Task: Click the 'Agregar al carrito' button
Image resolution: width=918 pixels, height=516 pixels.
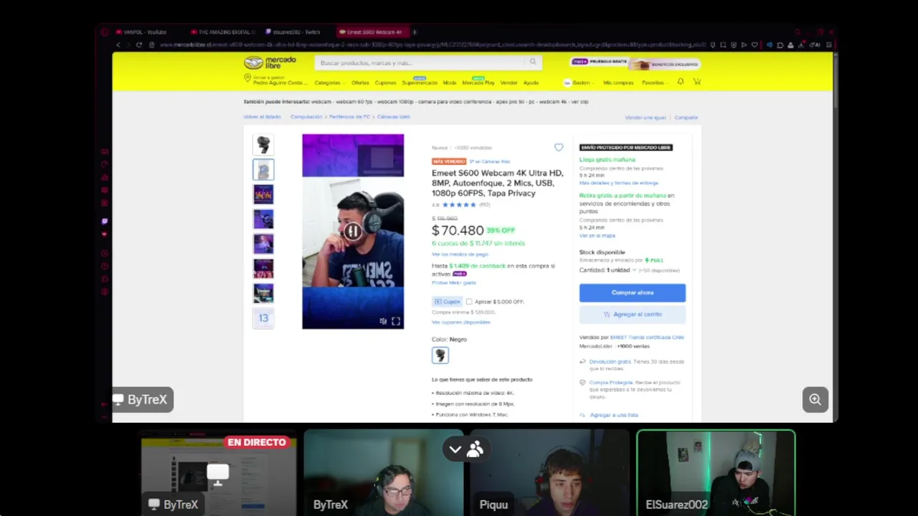Action: 633,315
